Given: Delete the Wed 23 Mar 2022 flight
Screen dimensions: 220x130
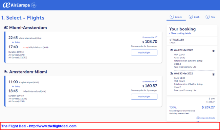Looking at the screenshot, I should (x=213, y=51).
